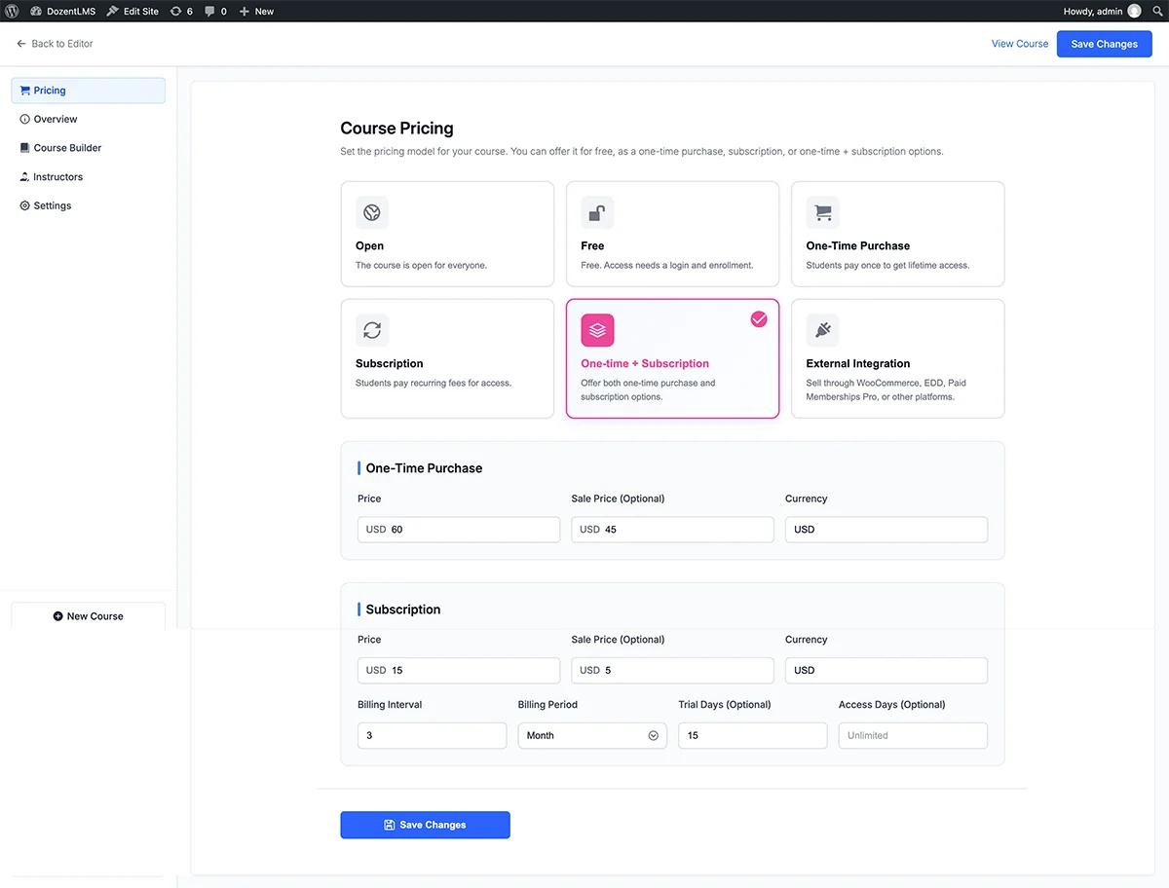
Task: Click Subscription Sale Price field showing 5
Action: tap(672, 671)
